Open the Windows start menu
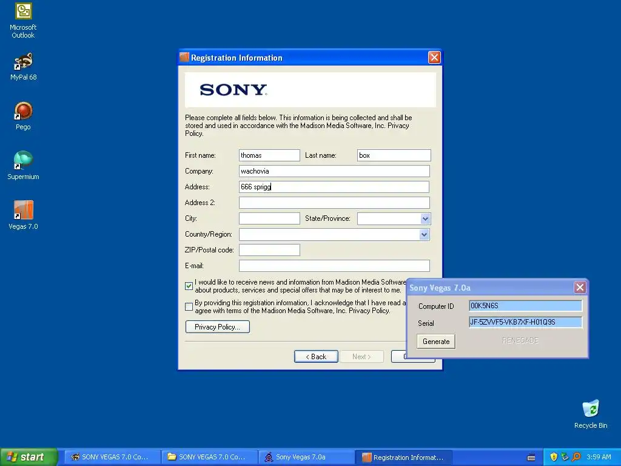The width and height of the screenshot is (621, 466). pos(29,457)
